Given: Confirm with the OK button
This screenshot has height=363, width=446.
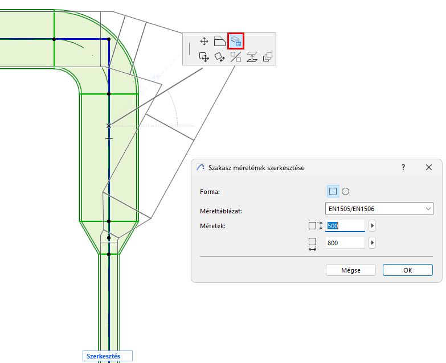Looking at the screenshot, I should click(408, 270).
